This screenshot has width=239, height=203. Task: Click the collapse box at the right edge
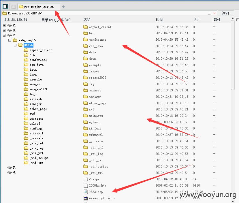point(238,20)
